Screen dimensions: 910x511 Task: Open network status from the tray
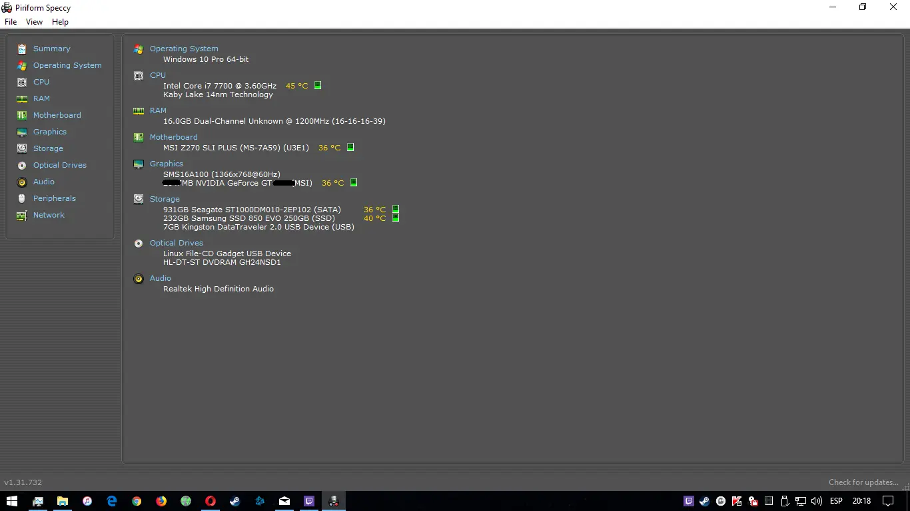[x=801, y=501]
